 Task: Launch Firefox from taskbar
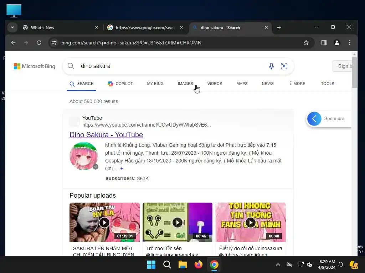click(198, 264)
